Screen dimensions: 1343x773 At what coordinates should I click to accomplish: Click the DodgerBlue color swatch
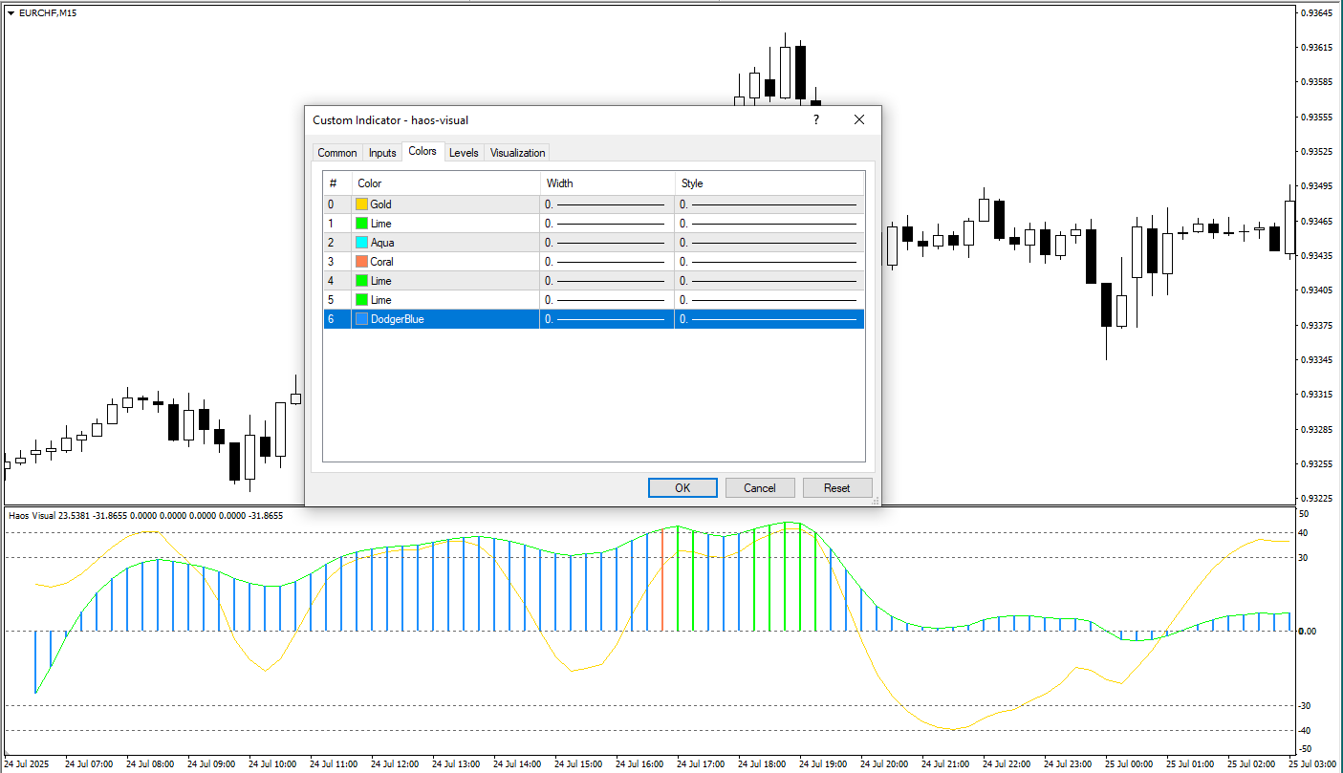coord(362,319)
